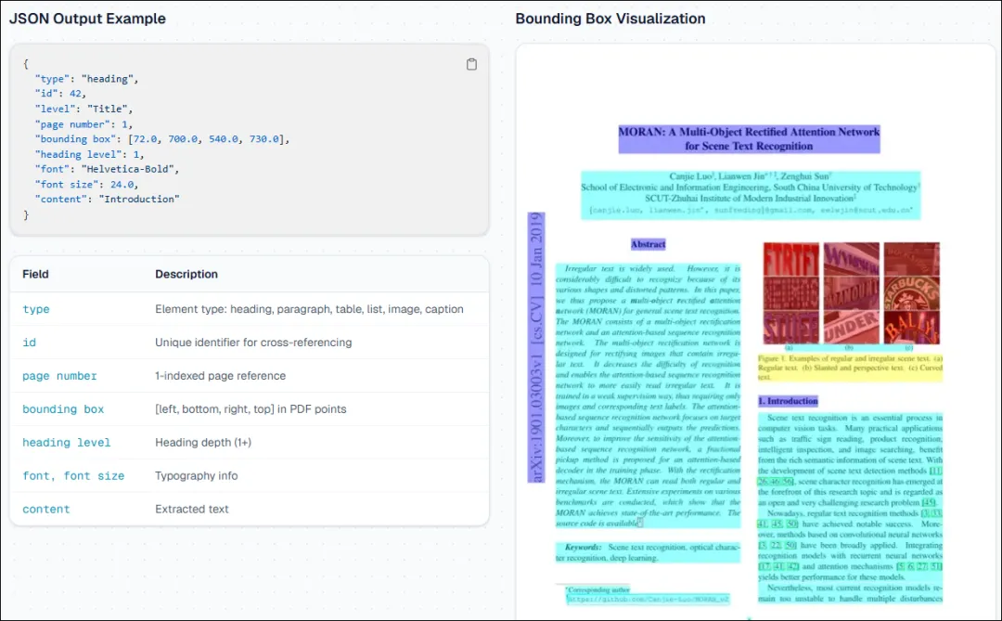Screen dimensions: 1002x621
Task: Click the "level": "Title" JSON line
Action: (x=84, y=109)
